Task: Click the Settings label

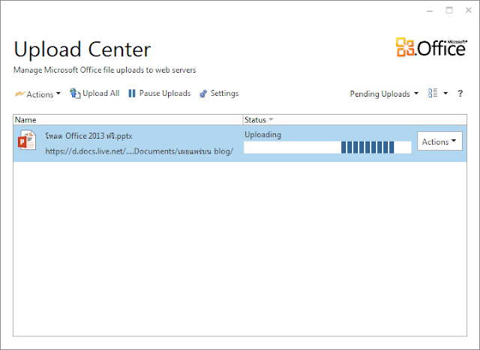Action: pyautogui.click(x=224, y=94)
